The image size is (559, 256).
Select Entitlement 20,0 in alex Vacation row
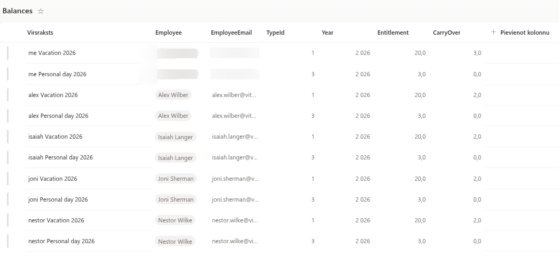click(x=420, y=95)
